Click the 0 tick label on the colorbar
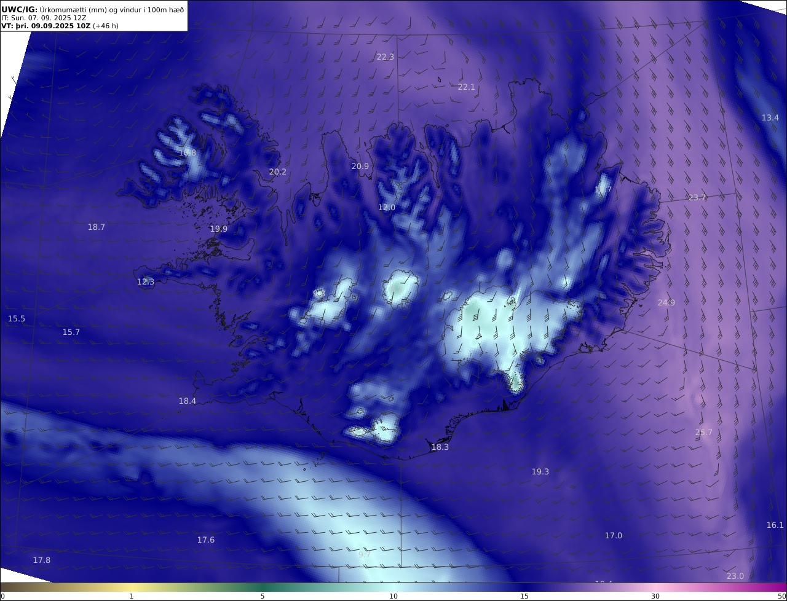The image size is (787, 601). point(2,597)
